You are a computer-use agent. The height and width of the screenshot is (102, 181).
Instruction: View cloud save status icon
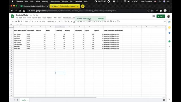pyautogui.click(x=37, y=15)
